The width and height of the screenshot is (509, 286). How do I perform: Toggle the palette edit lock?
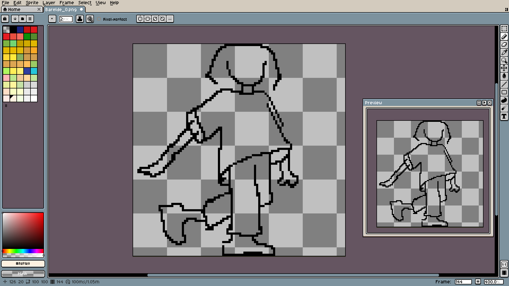click(x=5, y=19)
